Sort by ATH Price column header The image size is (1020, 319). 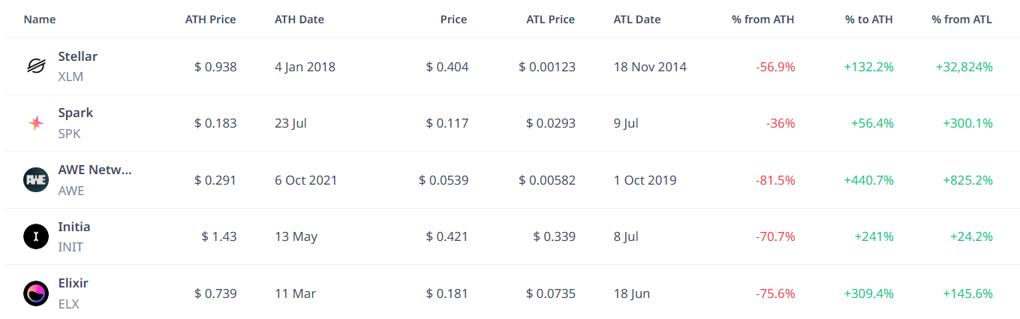[x=211, y=20]
